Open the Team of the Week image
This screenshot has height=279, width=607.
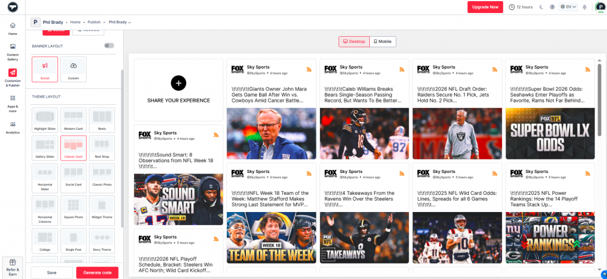tap(271, 238)
